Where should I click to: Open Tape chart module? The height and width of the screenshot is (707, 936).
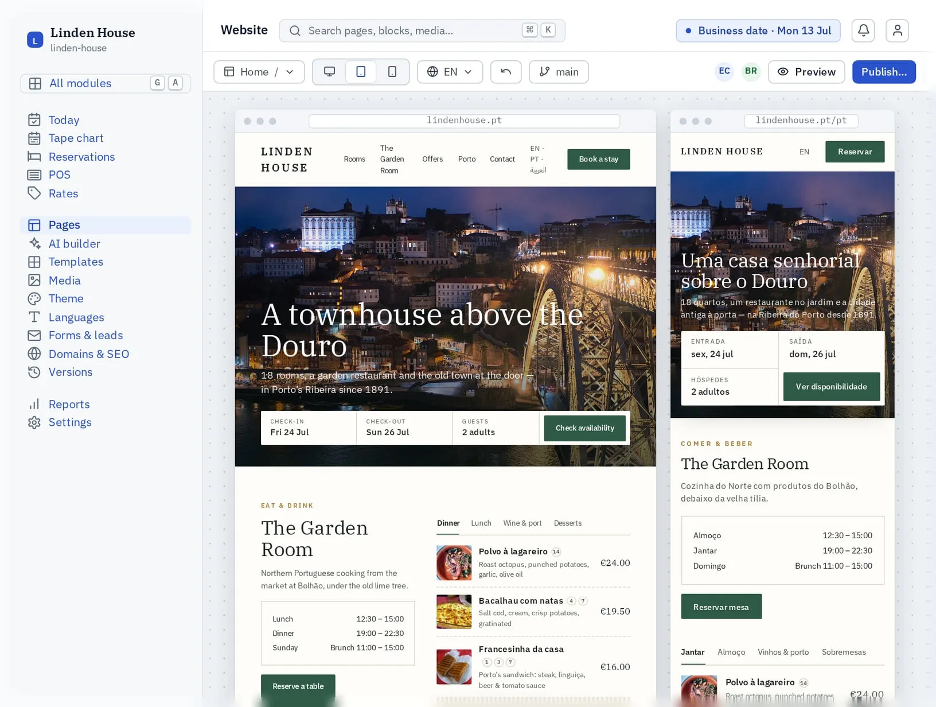click(106, 138)
